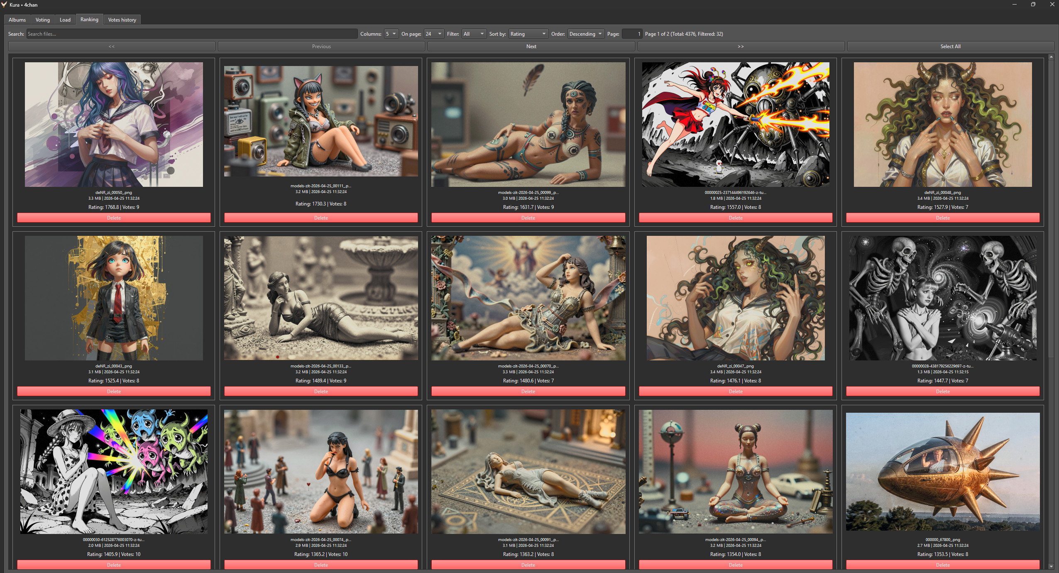Select the mechanical spider anime thumbnail
The height and width of the screenshot is (573, 1059).
point(735,125)
